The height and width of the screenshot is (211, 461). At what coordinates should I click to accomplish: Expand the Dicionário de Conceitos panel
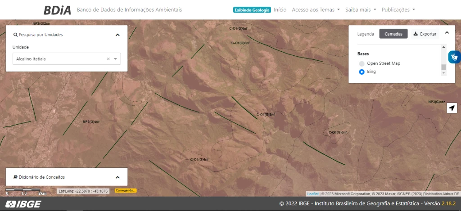(118, 177)
